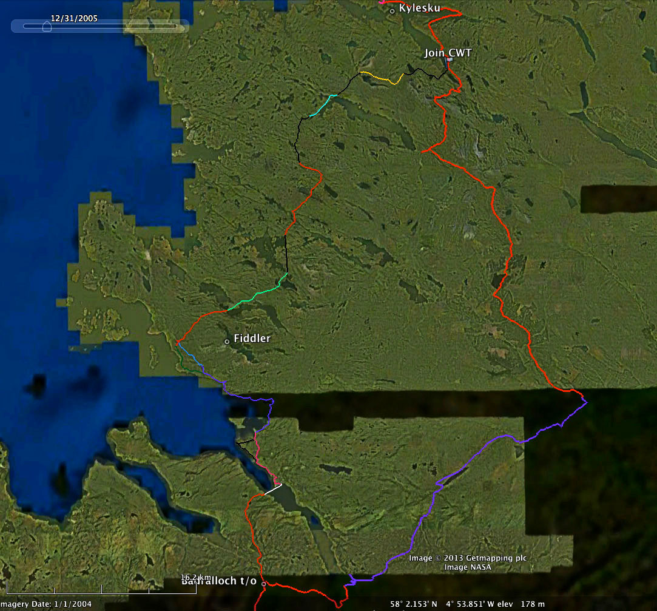Click the Fiddler text label

pos(252,339)
